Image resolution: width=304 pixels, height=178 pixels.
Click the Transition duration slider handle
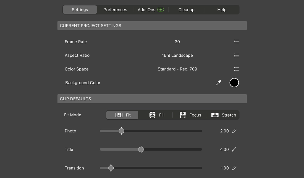(111, 168)
